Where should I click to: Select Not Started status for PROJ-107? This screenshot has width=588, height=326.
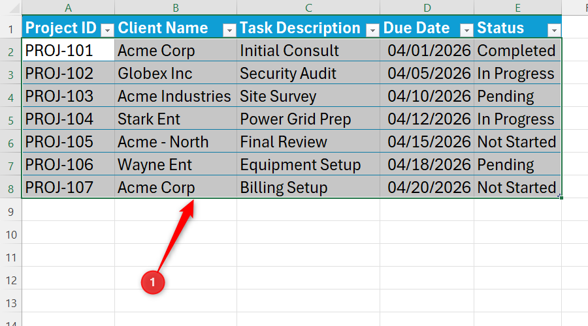point(517,186)
